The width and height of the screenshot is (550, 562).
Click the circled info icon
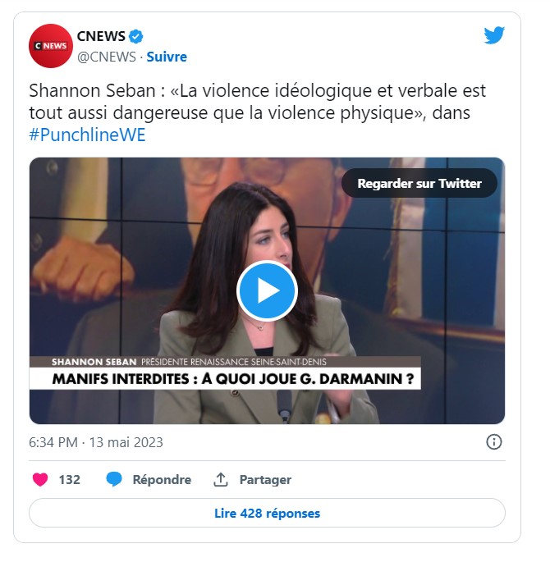click(493, 442)
